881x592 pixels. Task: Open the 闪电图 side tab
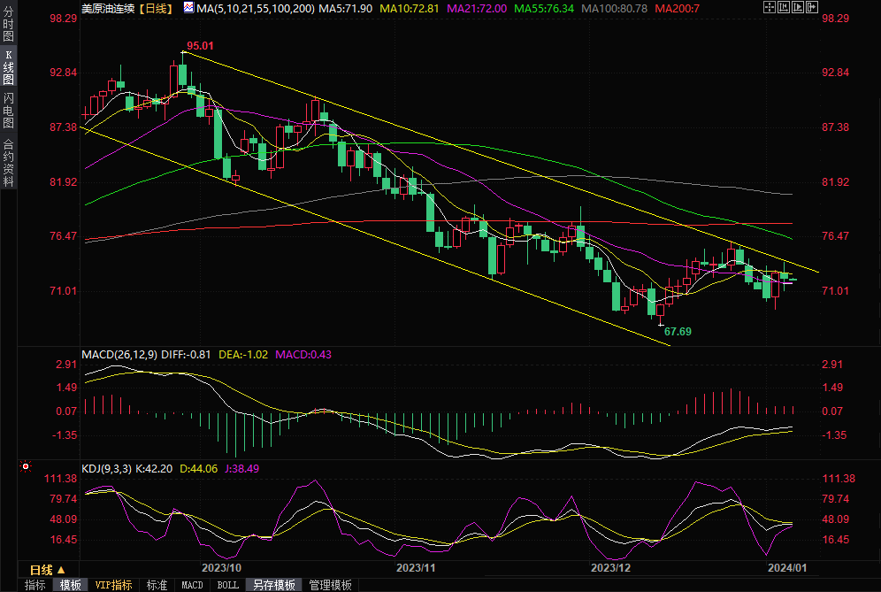[8, 110]
